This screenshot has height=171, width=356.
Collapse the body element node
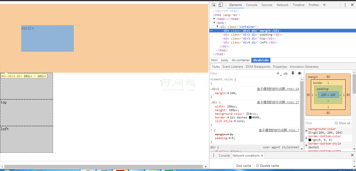(215, 23)
